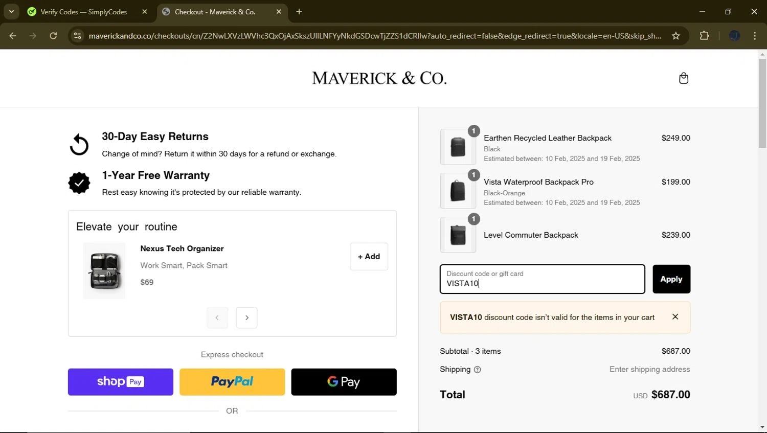Click the scrollbar up arrow

point(762,54)
